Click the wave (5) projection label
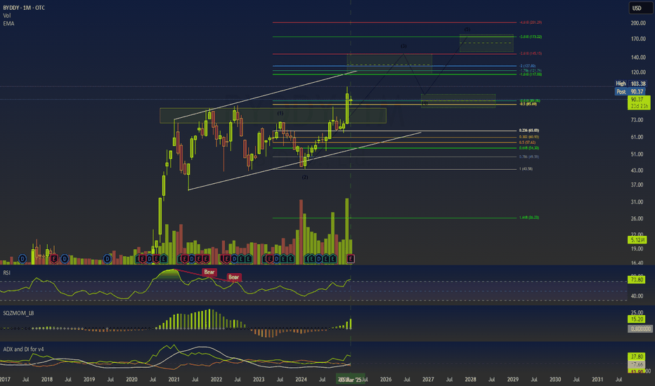 coord(467,29)
